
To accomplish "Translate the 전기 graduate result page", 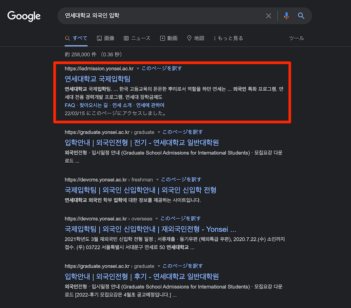I will (183, 132).
